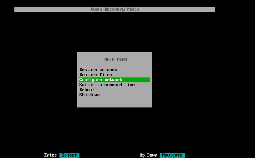Click the word 'network' in highlighted entry

(113, 80)
